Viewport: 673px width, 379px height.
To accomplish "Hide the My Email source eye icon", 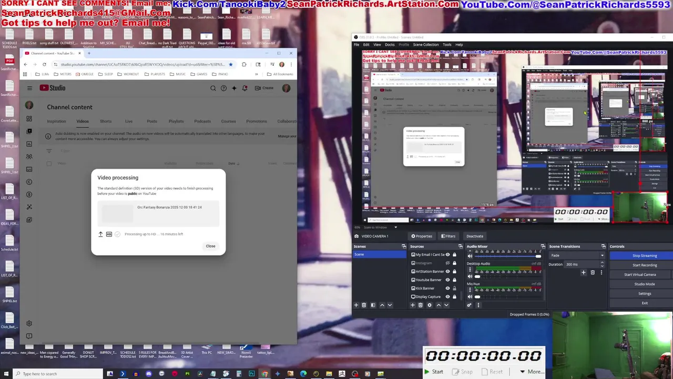I will [x=448, y=255].
